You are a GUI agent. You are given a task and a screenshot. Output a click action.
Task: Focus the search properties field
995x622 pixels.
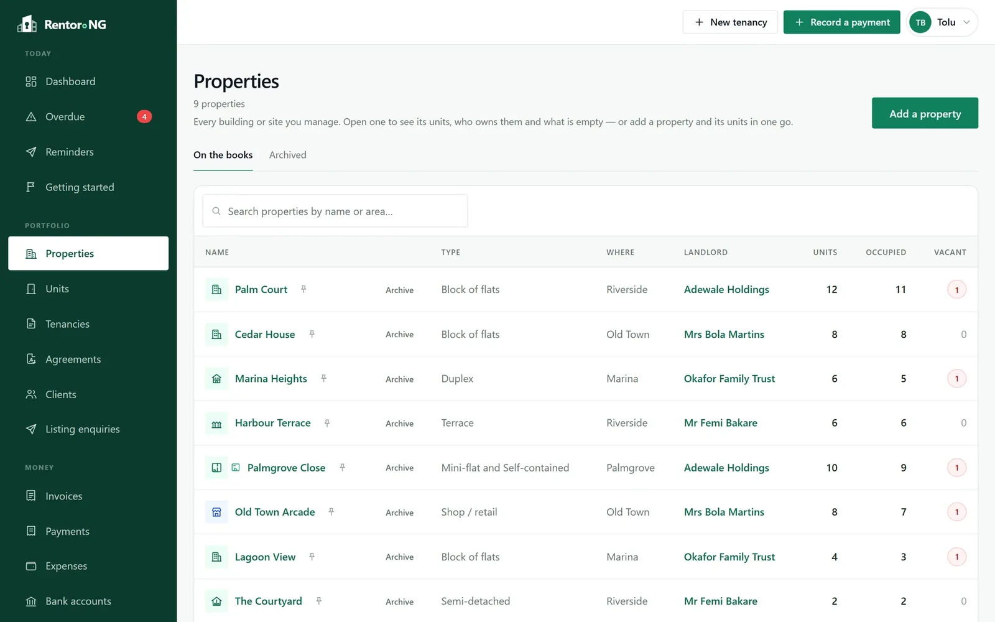tap(335, 211)
